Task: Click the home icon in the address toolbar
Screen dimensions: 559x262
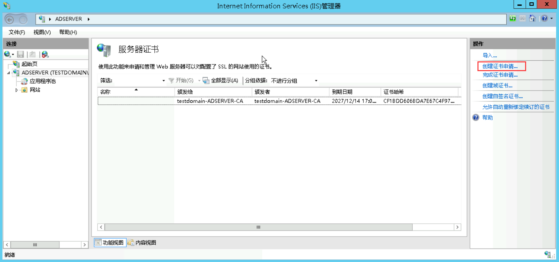Action: [532, 19]
